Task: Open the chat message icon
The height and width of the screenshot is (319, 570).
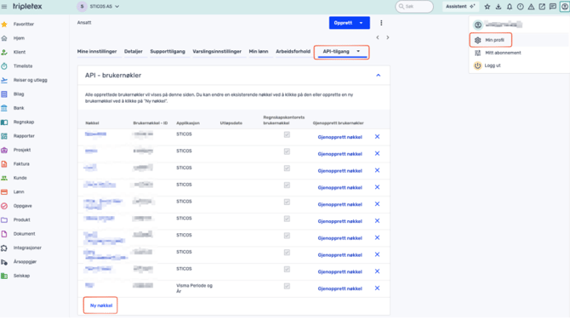Action: pyautogui.click(x=553, y=7)
